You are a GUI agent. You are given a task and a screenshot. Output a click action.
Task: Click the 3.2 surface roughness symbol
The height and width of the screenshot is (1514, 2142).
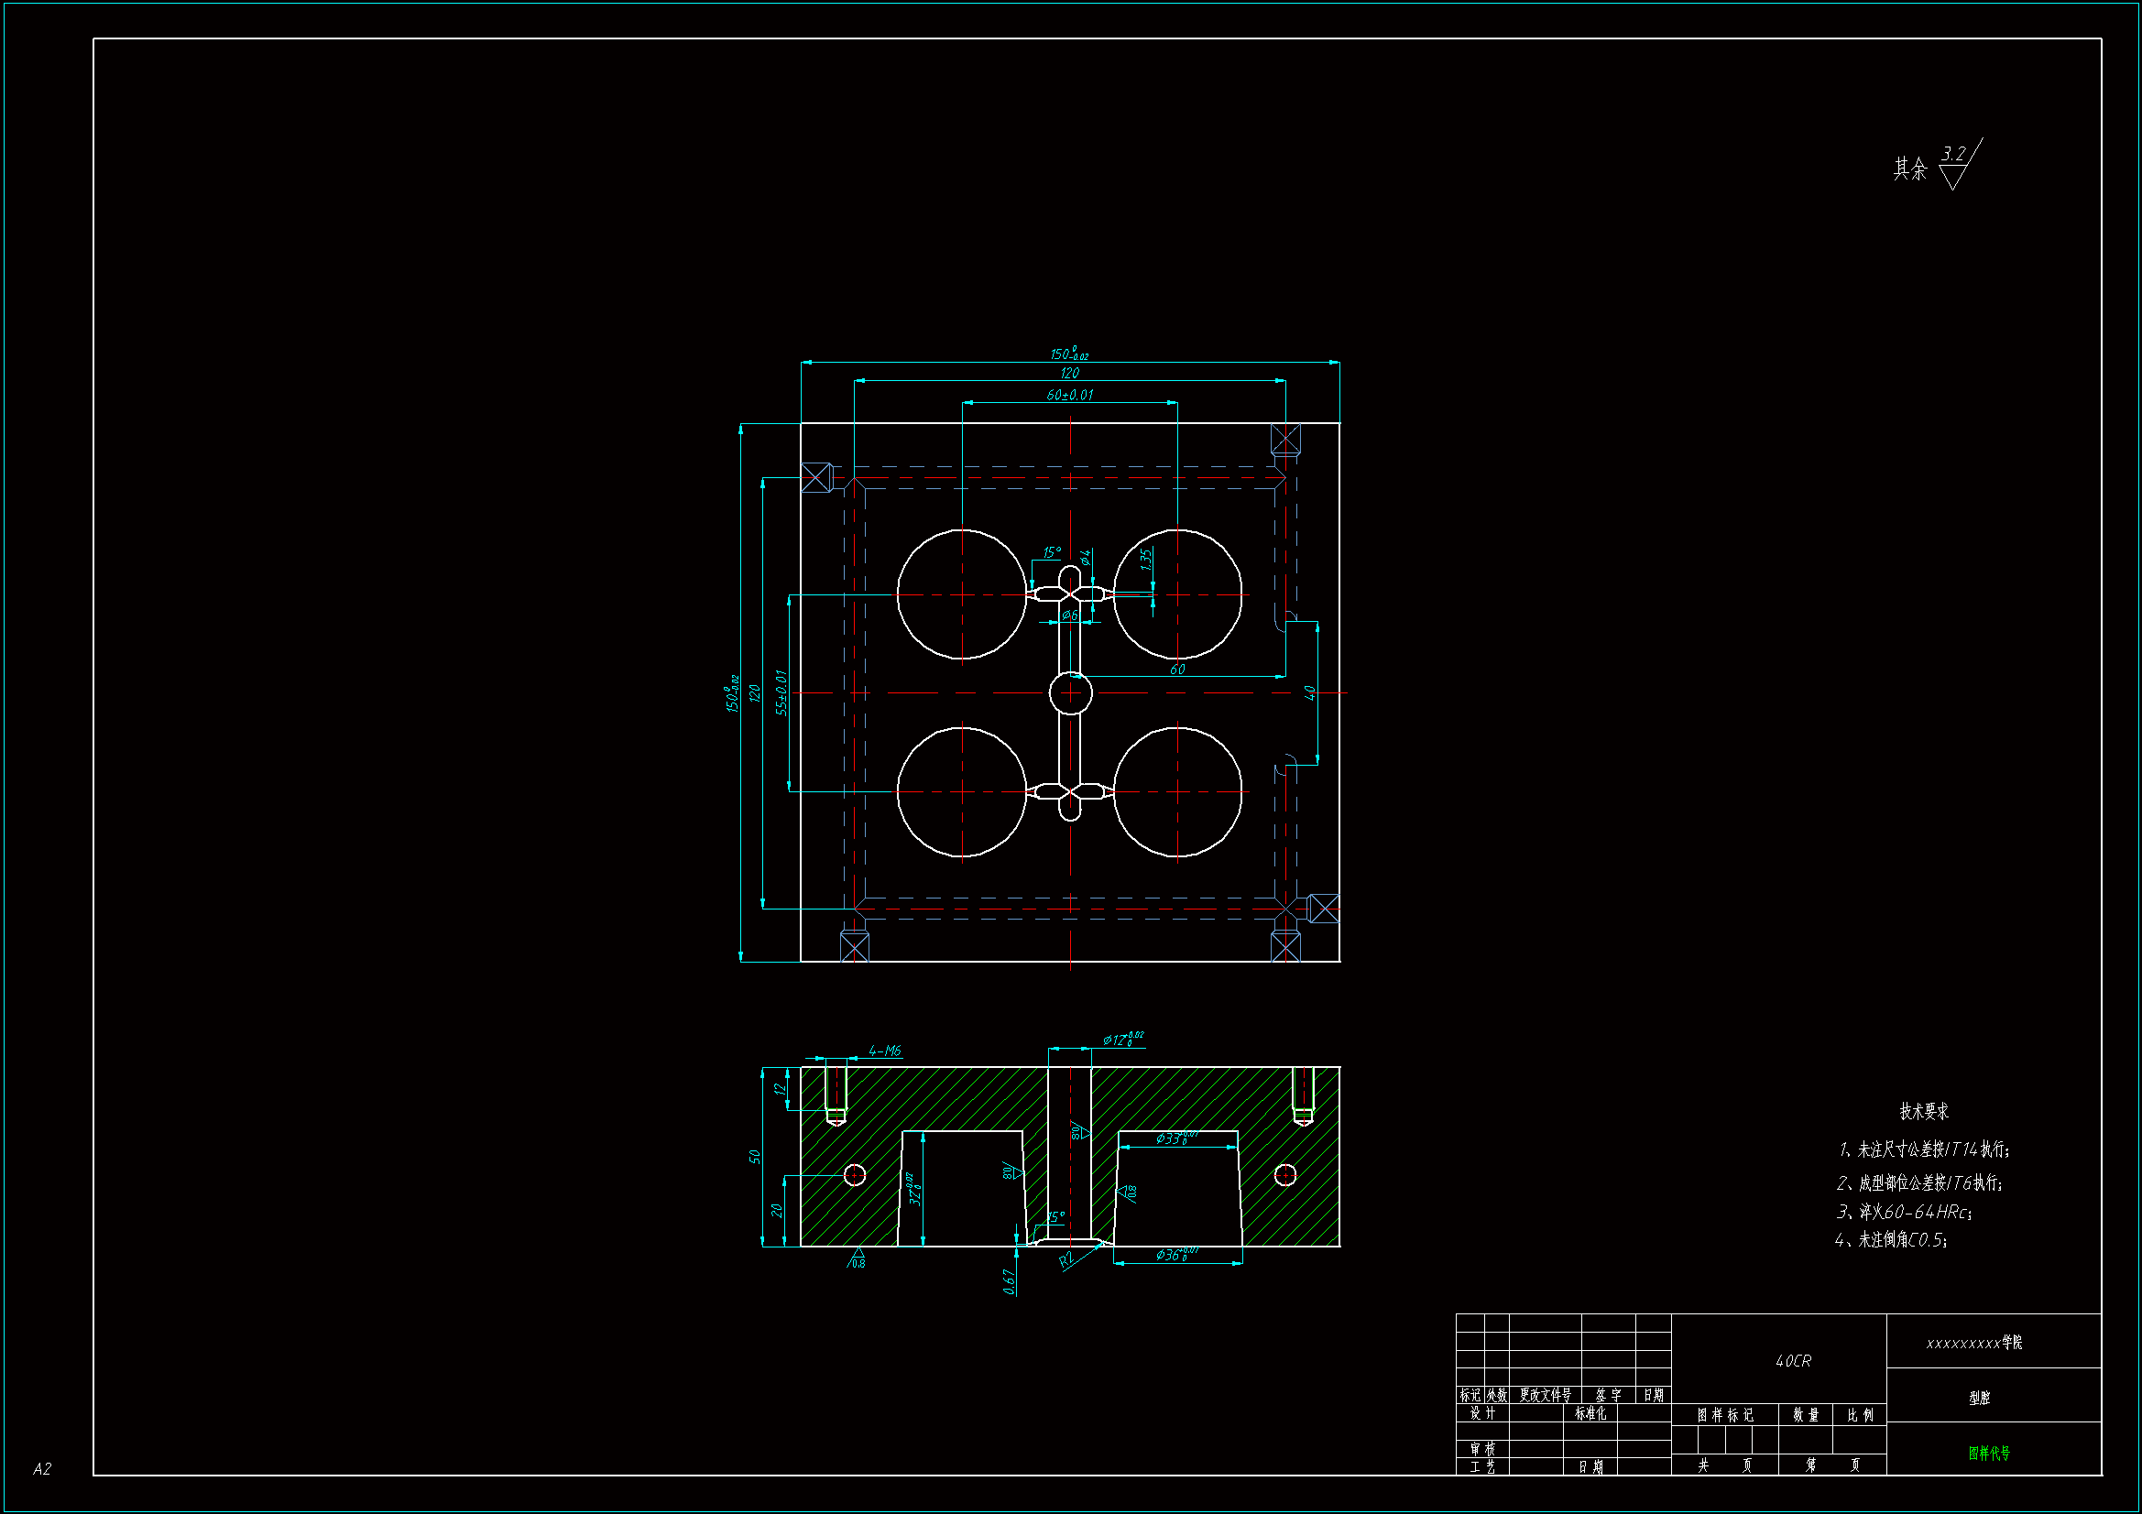(1953, 166)
